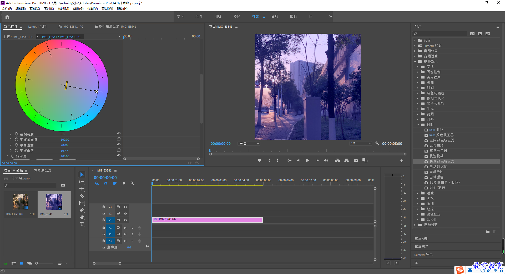
Task: Select the Razor tool
Action: point(82,196)
